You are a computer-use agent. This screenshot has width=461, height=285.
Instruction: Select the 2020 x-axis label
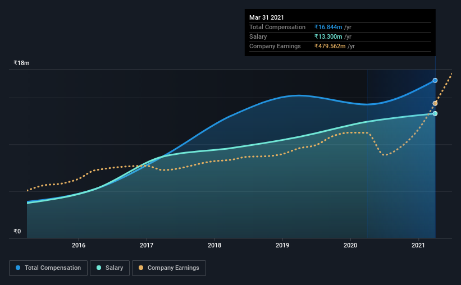(350, 245)
